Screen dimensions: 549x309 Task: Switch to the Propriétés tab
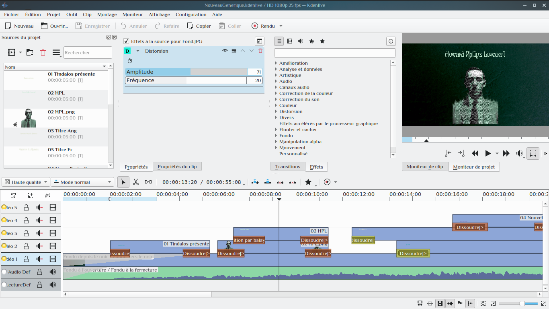(136, 167)
